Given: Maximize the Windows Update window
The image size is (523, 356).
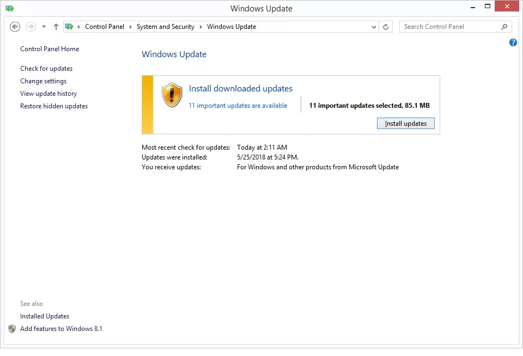Looking at the screenshot, I should [x=487, y=7].
